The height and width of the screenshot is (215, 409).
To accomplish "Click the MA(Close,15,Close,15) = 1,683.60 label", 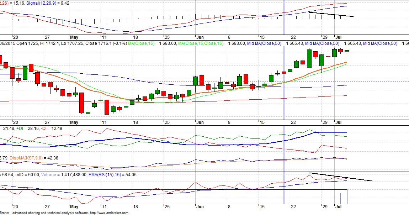I will click(x=212, y=43).
